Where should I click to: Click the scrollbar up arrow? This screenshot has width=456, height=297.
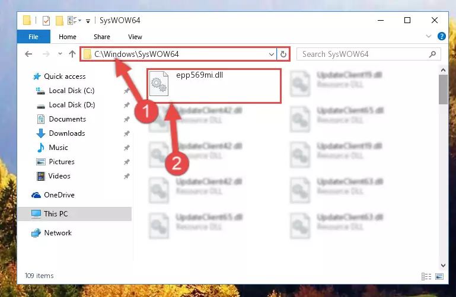443,70
